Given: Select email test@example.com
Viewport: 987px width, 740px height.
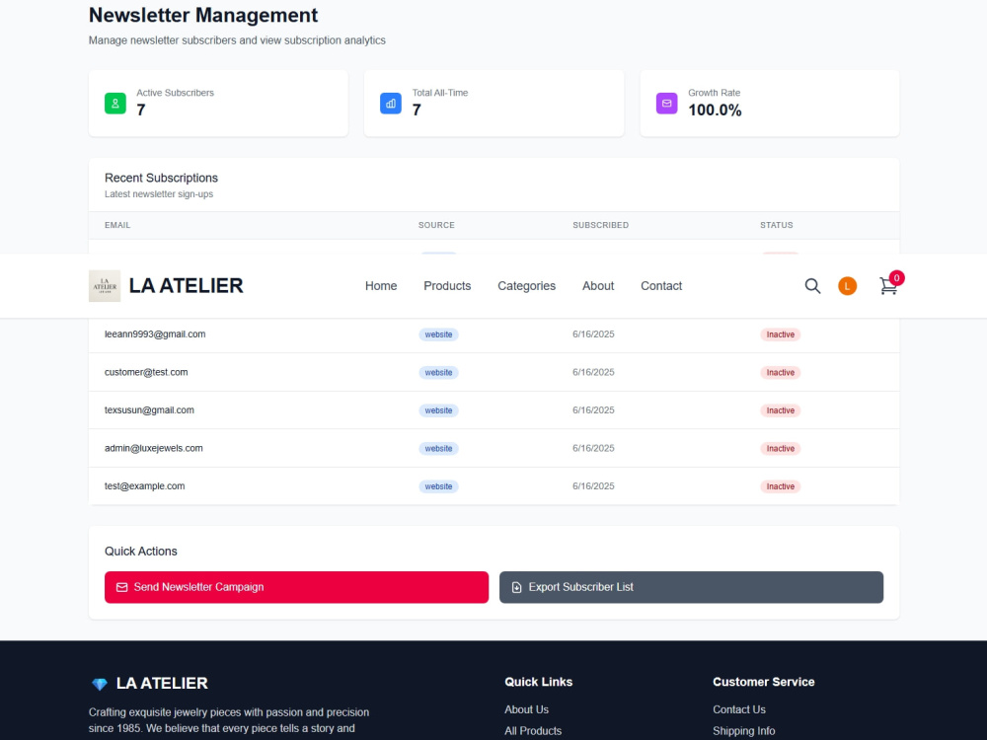Looking at the screenshot, I should coord(145,485).
